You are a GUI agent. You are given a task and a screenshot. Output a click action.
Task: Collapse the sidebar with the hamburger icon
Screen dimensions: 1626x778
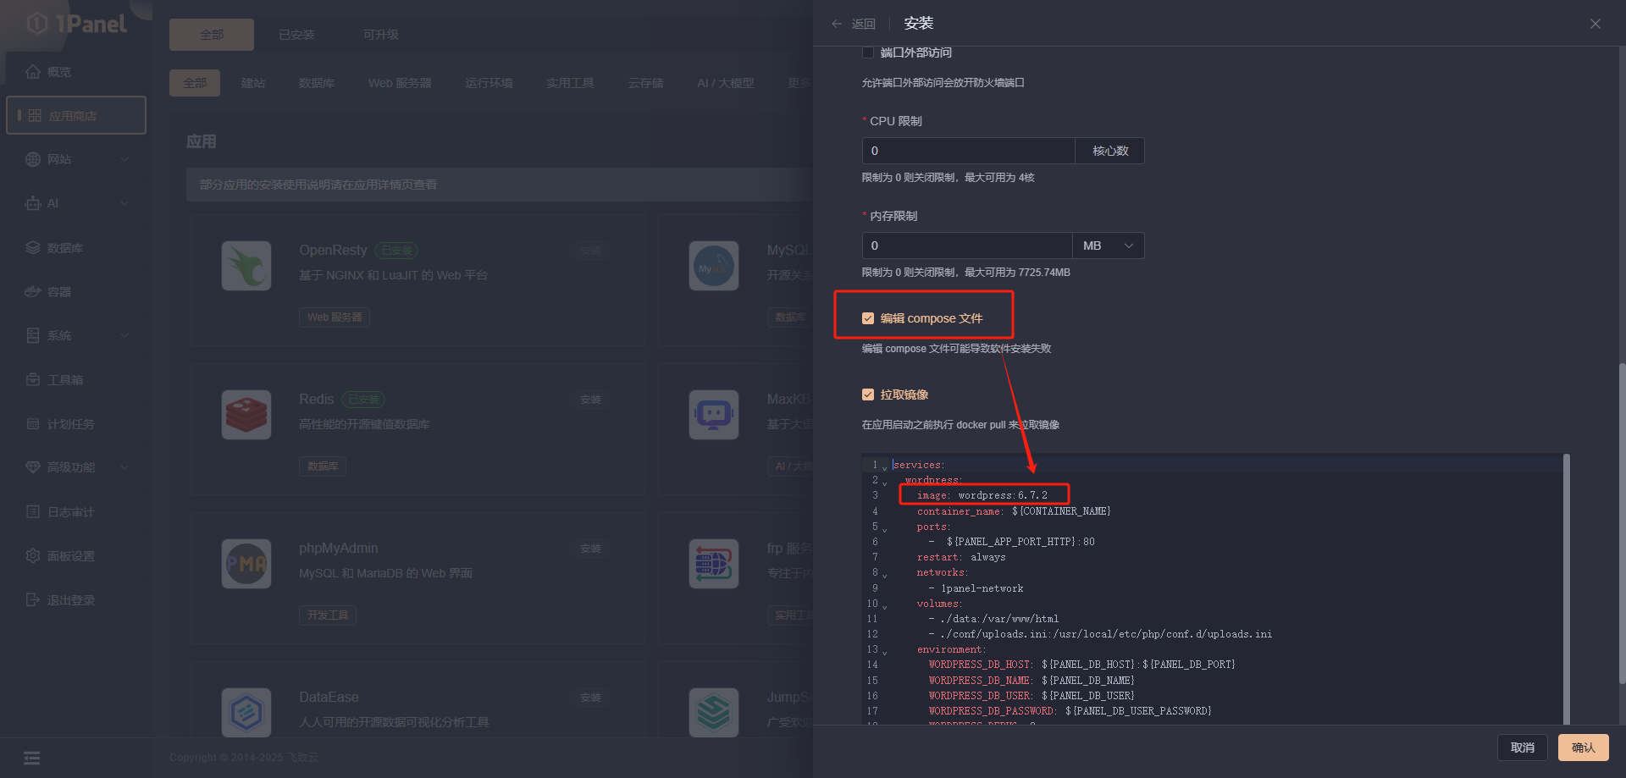32,758
